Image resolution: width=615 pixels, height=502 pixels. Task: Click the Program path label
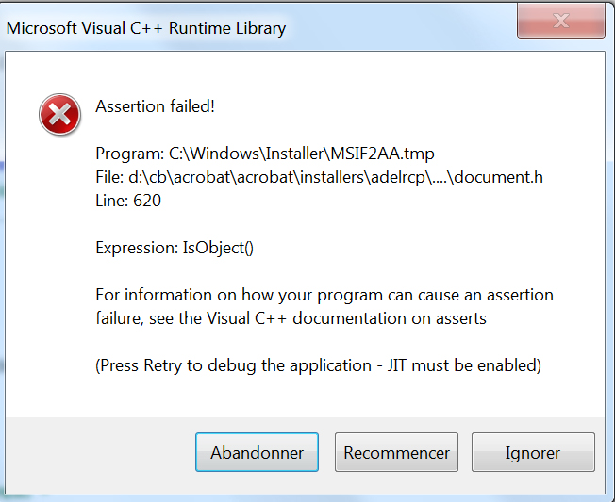pyautogui.click(x=130, y=154)
